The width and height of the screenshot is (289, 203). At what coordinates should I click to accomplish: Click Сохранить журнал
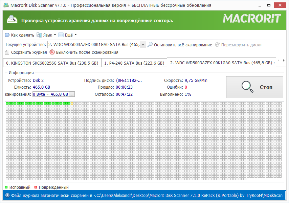click(29, 52)
